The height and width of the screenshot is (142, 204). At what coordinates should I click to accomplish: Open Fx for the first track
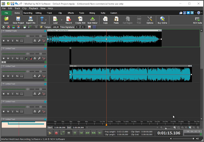(x=17, y=41)
